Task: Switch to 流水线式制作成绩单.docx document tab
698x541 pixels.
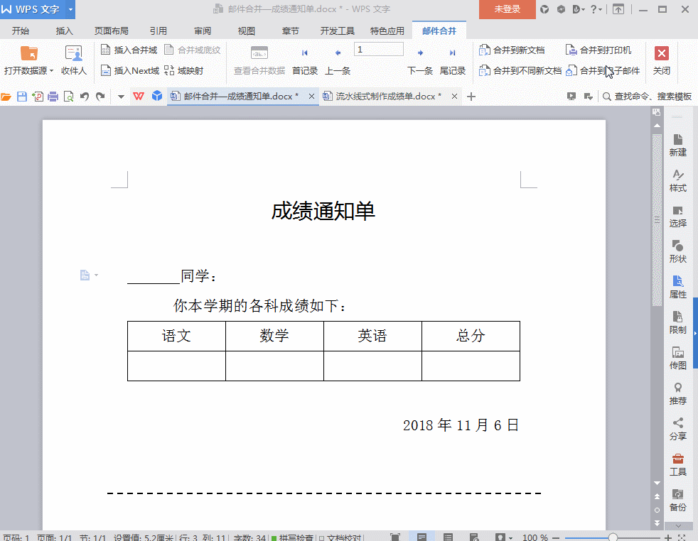Action: click(388, 96)
